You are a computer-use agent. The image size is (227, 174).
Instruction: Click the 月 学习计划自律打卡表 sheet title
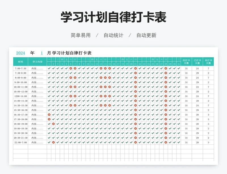(69, 53)
